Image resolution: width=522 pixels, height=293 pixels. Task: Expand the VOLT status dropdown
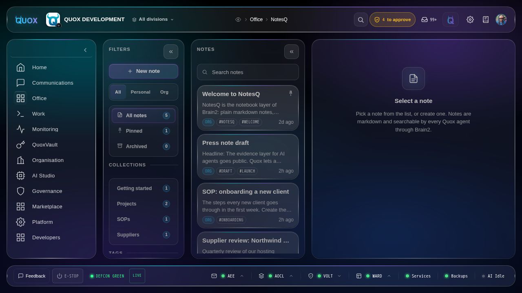point(339,276)
